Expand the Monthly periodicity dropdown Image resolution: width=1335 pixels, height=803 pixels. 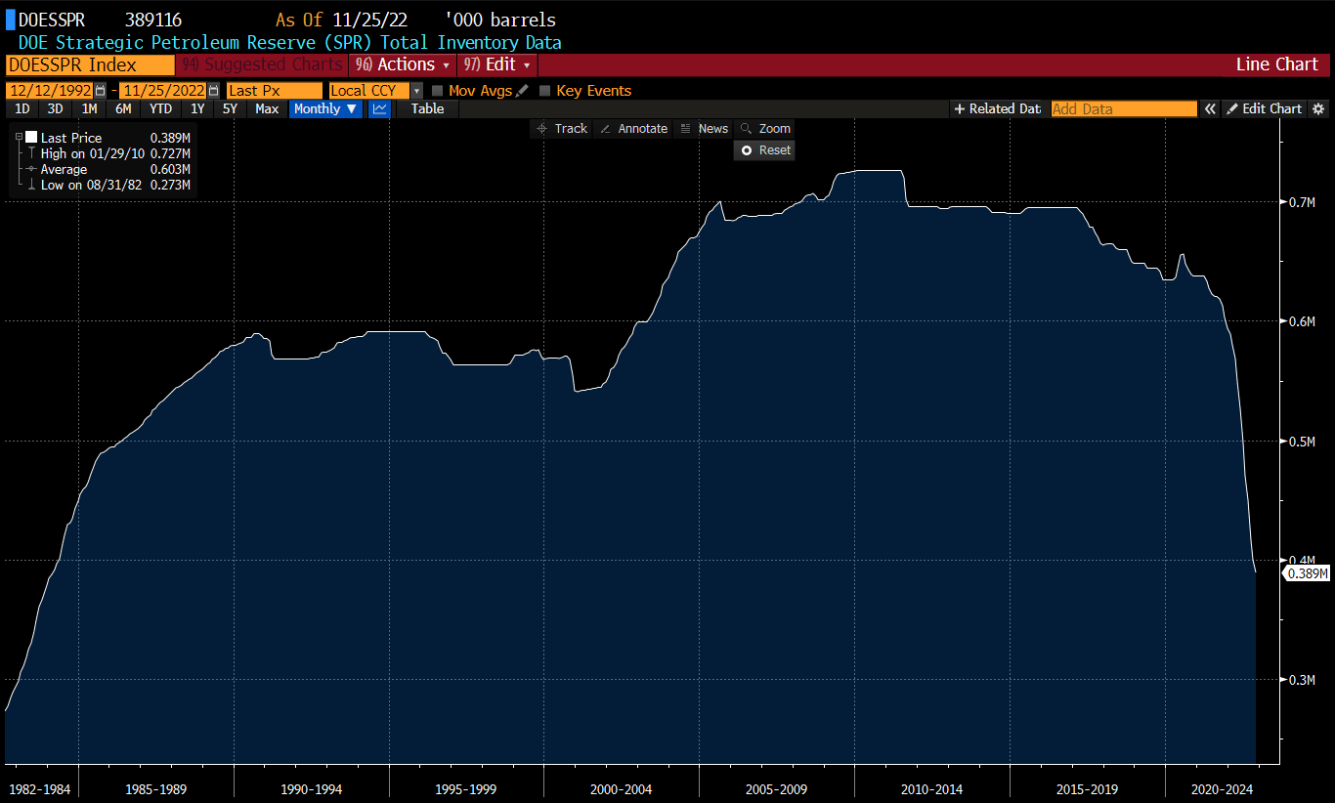point(326,108)
